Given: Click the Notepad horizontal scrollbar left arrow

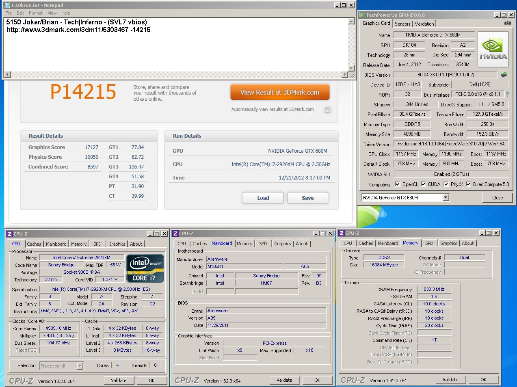Looking at the screenshot, I should click(x=7, y=75).
